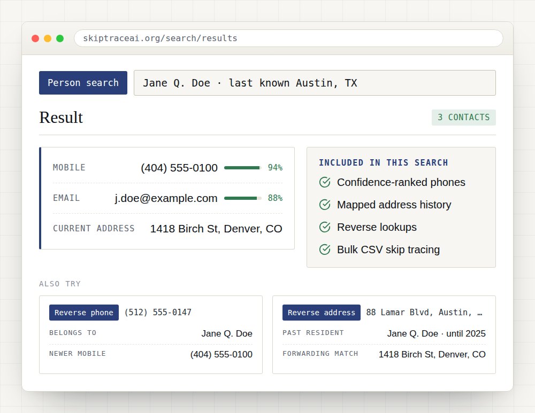
Task: Click the mobile 94% confidence bar
Action: coord(242,168)
